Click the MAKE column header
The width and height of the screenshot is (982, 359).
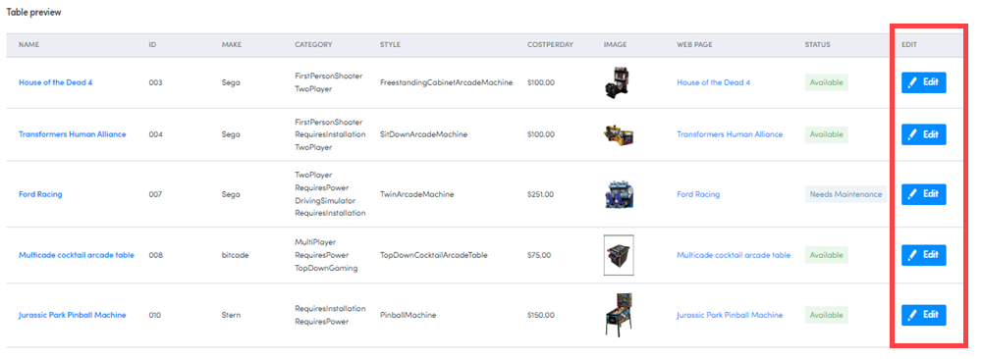(231, 45)
